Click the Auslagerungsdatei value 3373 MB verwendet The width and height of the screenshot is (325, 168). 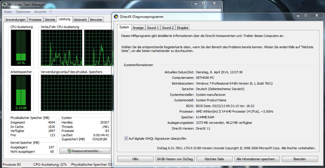click(x=224, y=123)
